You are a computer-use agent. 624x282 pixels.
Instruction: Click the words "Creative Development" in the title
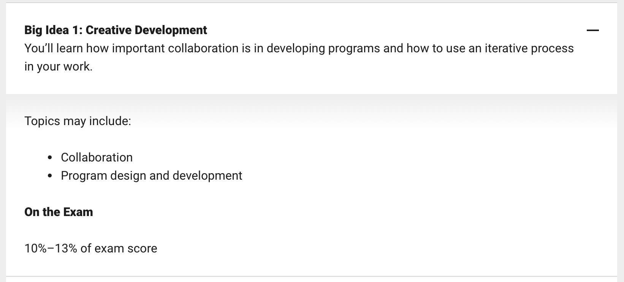146,30
